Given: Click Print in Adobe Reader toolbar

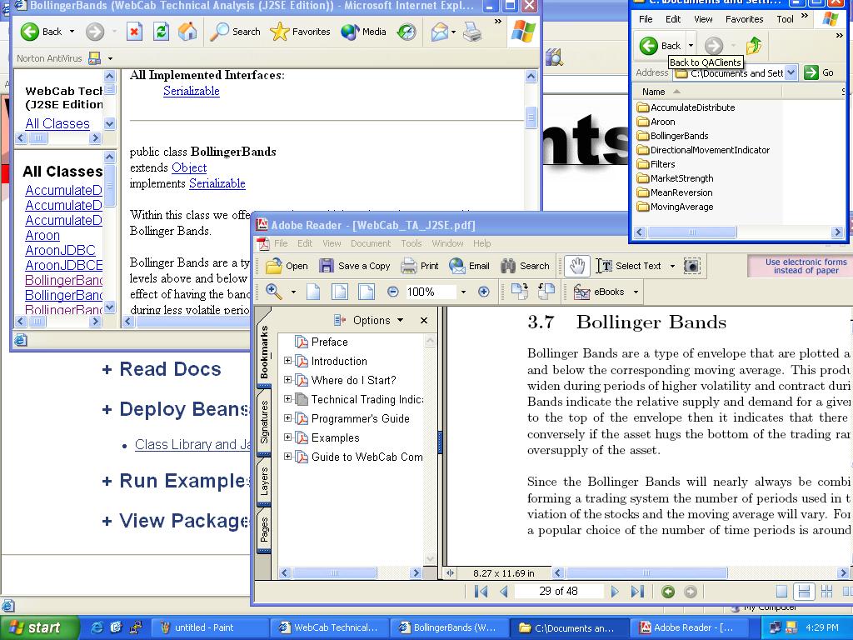Looking at the screenshot, I should coord(420,266).
